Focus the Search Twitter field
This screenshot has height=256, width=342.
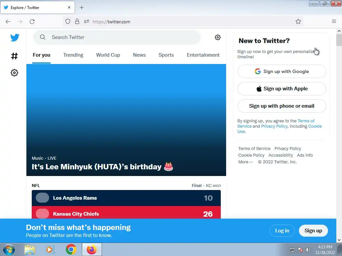(117, 37)
